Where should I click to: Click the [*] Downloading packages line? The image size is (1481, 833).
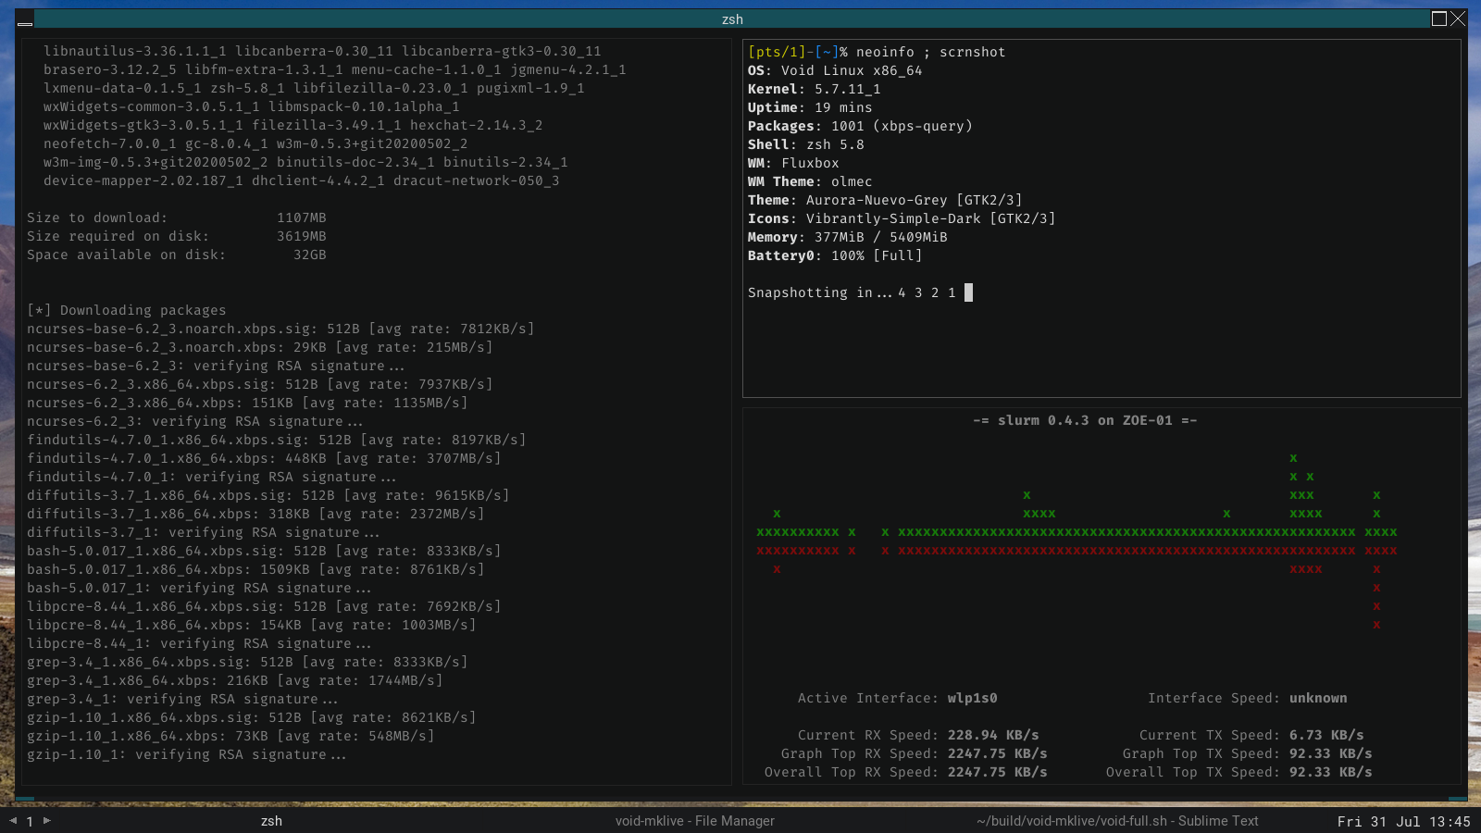(x=127, y=310)
